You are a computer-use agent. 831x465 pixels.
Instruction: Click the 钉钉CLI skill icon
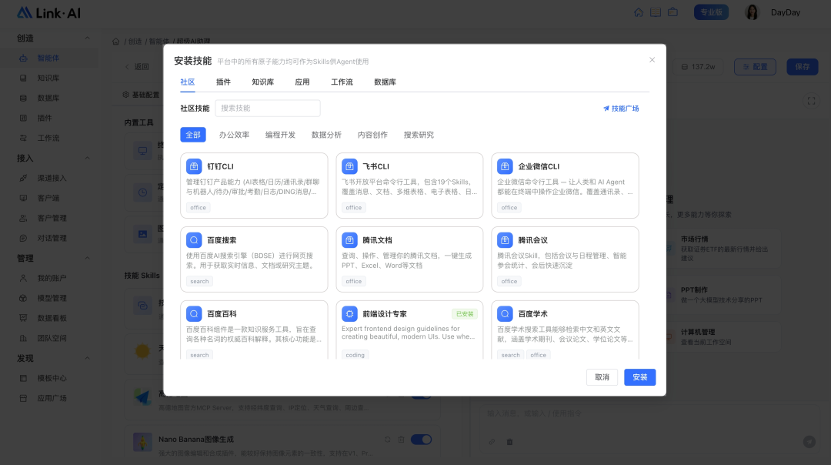[194, 166]
